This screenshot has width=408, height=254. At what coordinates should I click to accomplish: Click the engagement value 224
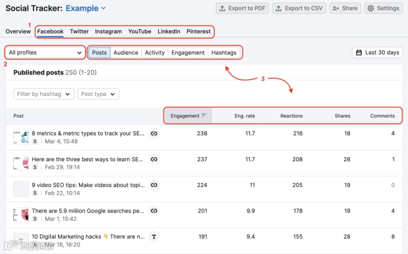pyautogui.click(x=202, y=185)
